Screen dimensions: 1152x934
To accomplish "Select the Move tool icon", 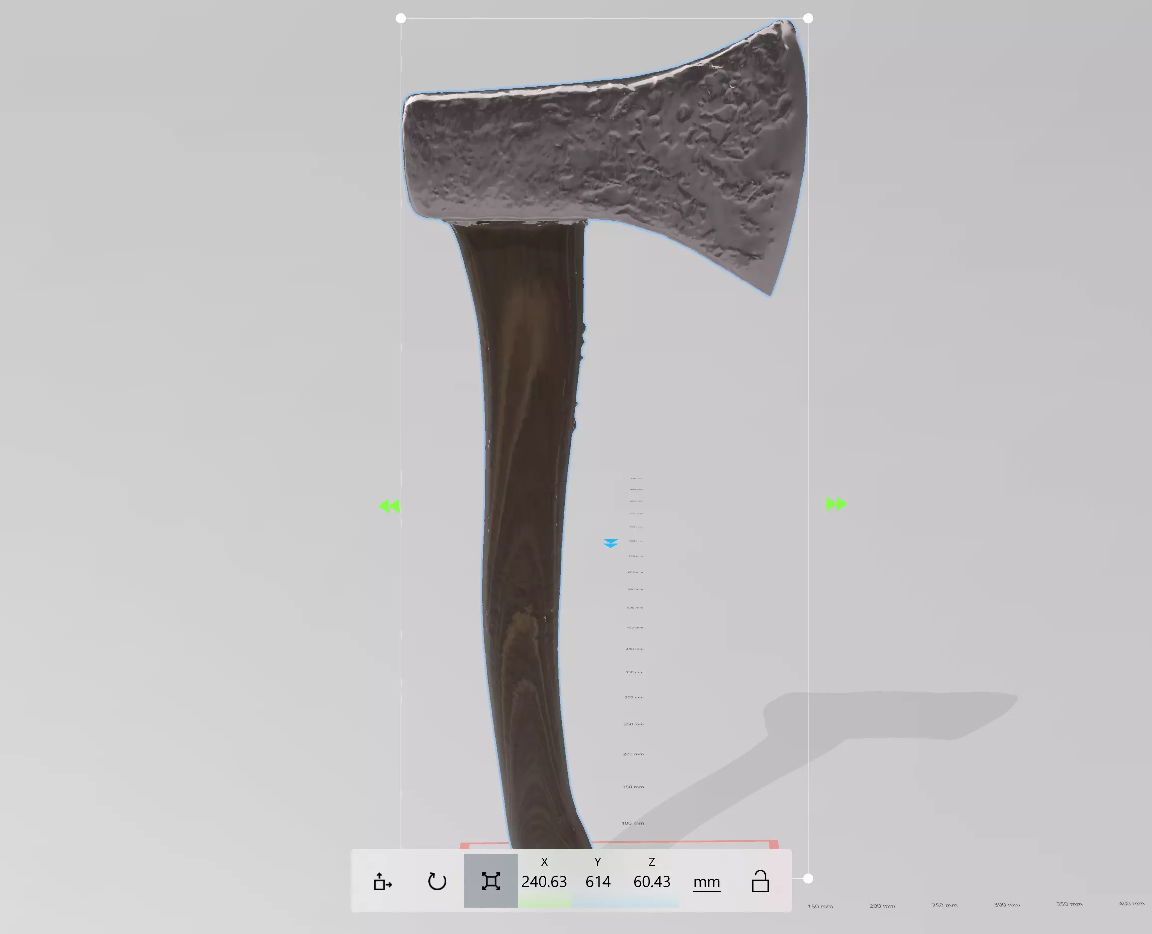I will pos(383,881).
